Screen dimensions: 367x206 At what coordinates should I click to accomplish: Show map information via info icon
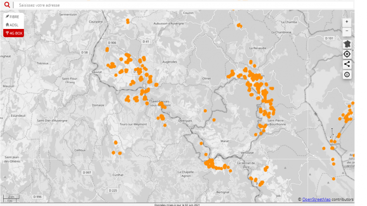pyautogui.click(x=347, y=74)
